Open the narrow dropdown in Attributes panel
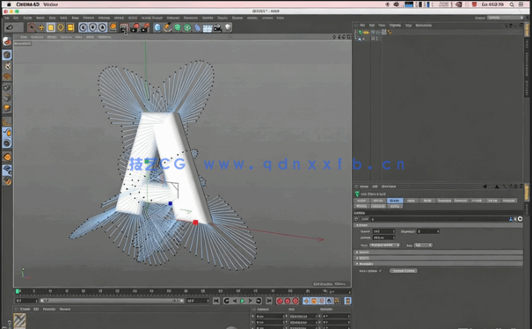This screenshot has width=532, height=329. click(423, 245)
